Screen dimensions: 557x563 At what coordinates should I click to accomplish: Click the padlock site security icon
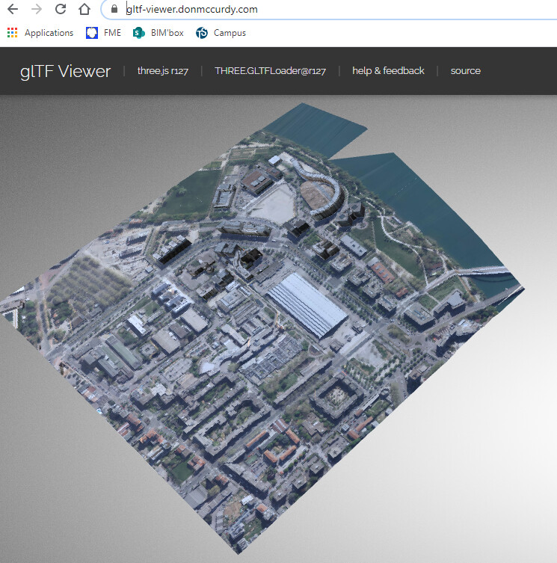(114, 10)
